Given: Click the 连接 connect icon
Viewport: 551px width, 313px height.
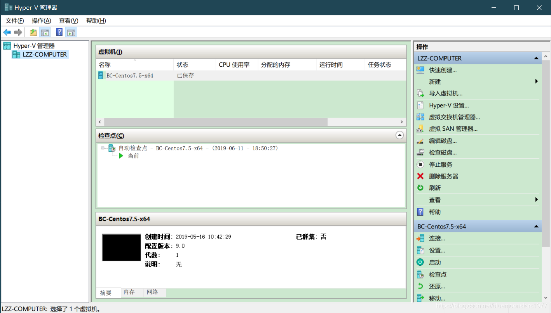Looking at the screenshot, I should point(420,239).
